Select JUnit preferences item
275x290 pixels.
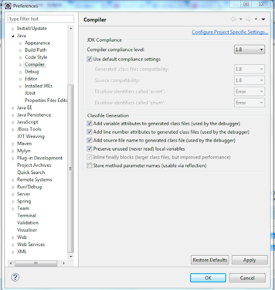pos(30,93)
